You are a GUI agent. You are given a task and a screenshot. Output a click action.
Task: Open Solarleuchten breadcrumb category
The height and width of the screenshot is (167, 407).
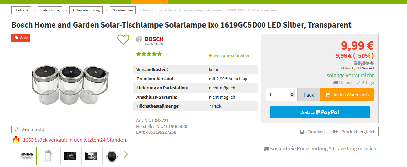[x=123, y=10]
